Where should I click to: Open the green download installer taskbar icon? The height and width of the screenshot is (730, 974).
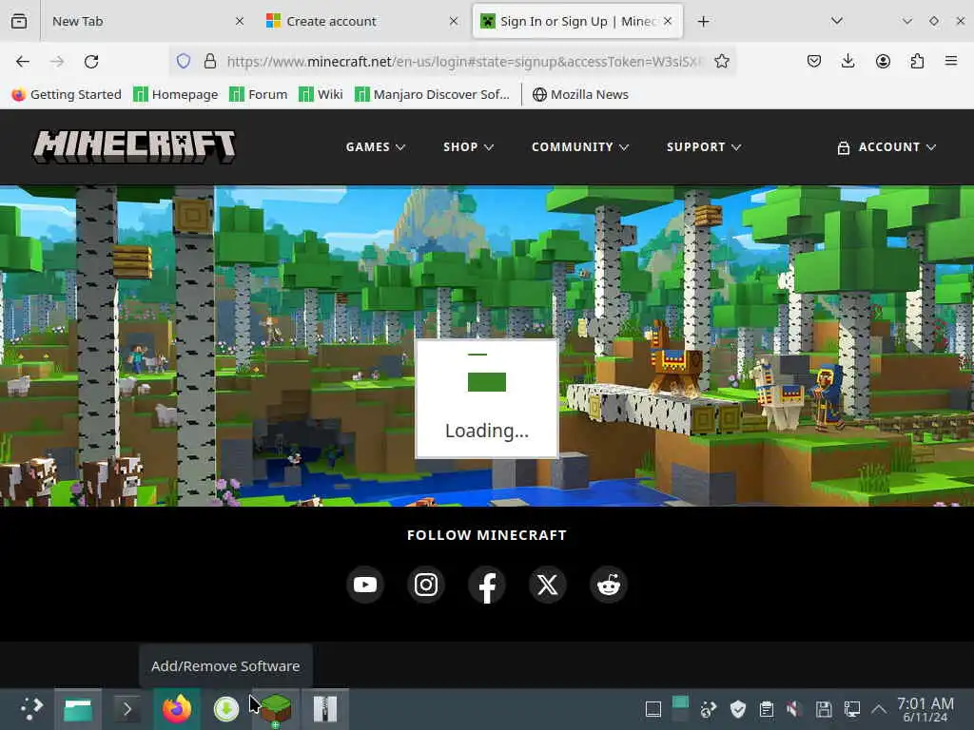pyautogui.click(x=226, y=709)
